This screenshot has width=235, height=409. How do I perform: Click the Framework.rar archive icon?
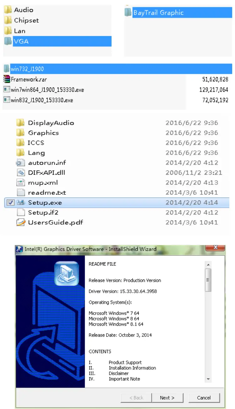click(x=7, y=79)
